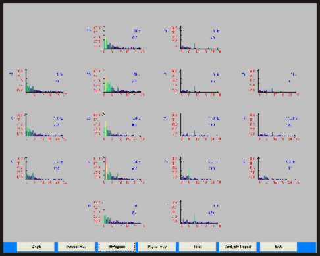Open the bottom row's left green histogram
Screen dimensions: 320x256
117,214
